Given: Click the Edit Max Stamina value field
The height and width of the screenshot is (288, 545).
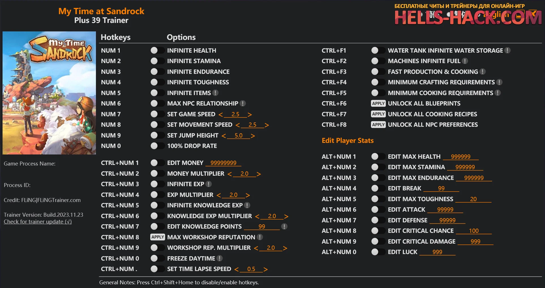Looking at the screenshot, I should point(465,167).
